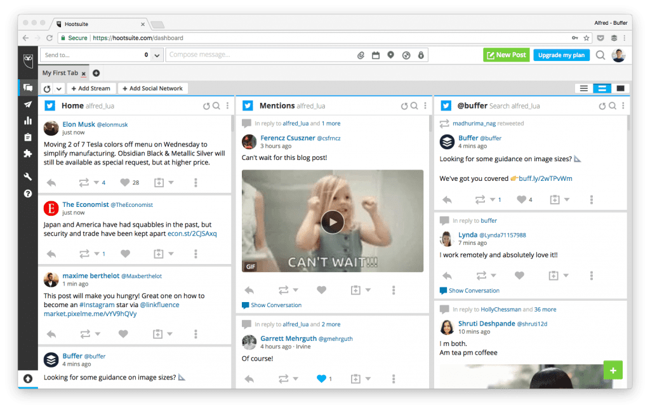Click the attach media paperclip icon
Image resolution: width=650 pixels, height=410 pixels.
click(x=361, y=55)
